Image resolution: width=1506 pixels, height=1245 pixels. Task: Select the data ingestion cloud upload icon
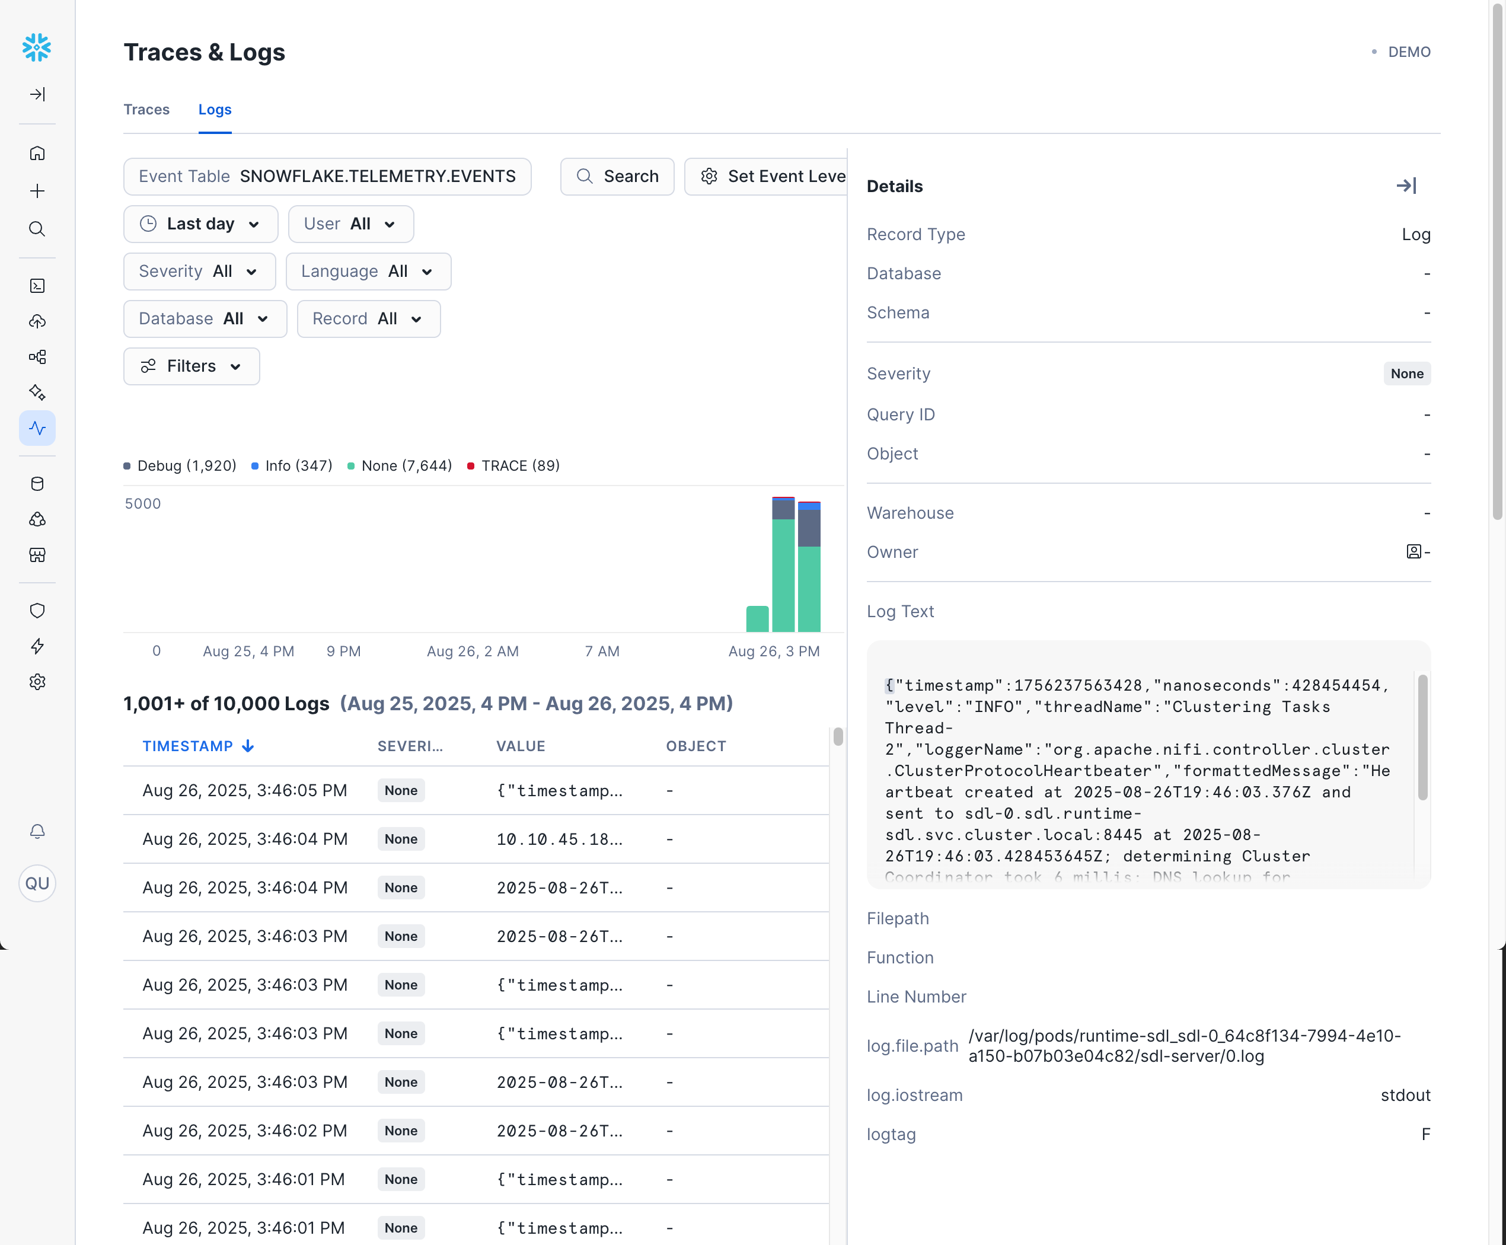pyautogui.click(x=37, y=321)
